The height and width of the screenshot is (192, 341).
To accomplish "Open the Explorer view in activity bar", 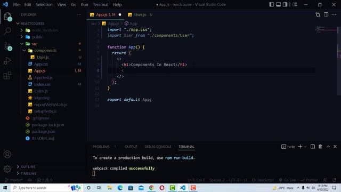I will (7, 17).
